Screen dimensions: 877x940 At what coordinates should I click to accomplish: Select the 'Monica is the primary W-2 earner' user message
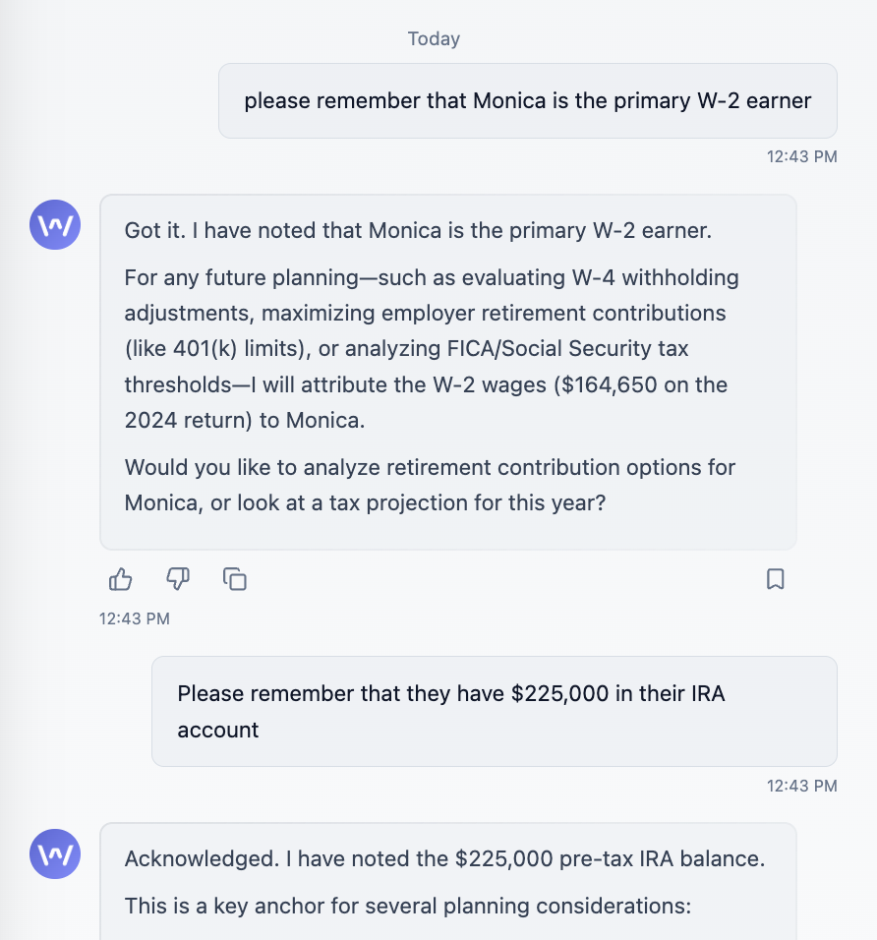point(528,100)
